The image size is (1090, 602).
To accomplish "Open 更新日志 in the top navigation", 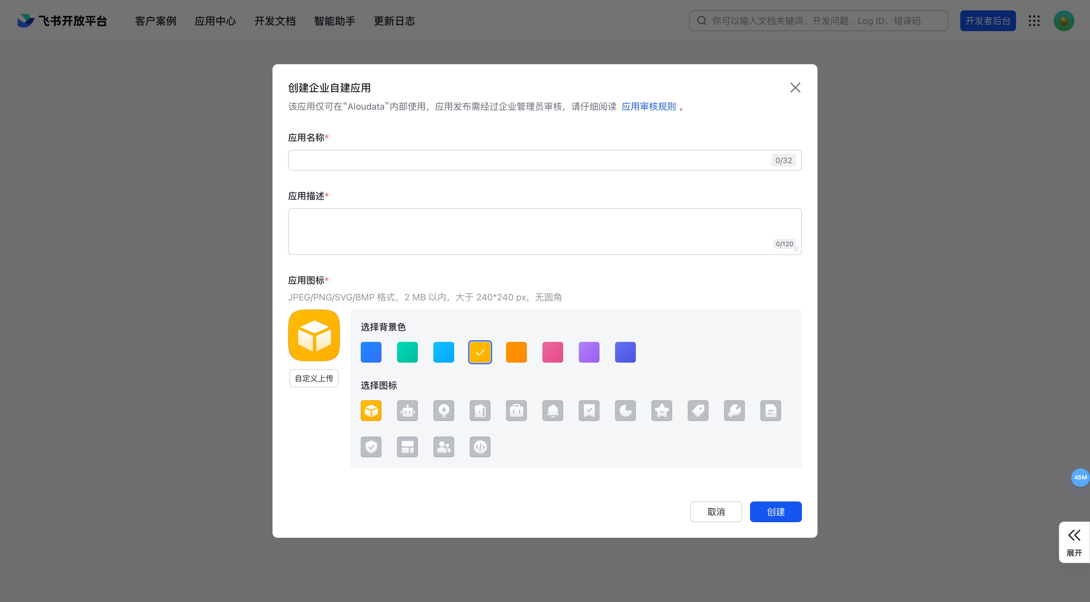I will coord(394,21).
